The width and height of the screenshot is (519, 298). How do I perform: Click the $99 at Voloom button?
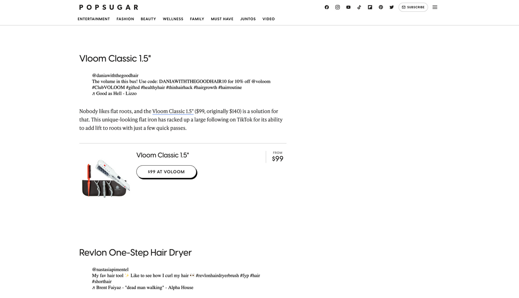(x=166, y=172)
